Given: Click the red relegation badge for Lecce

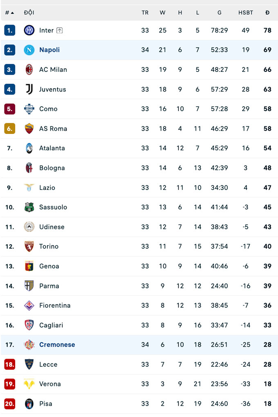Looking at the screenshot, I should coord(9,364).
